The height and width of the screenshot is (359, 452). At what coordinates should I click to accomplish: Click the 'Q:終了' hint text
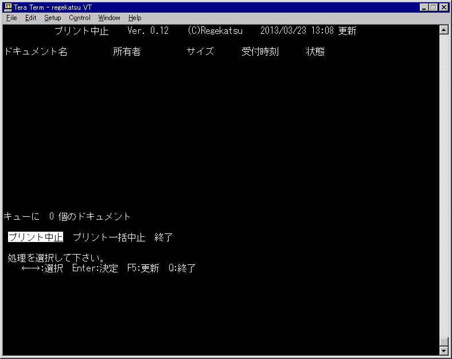pyautogui.click(x=182, y=268)
